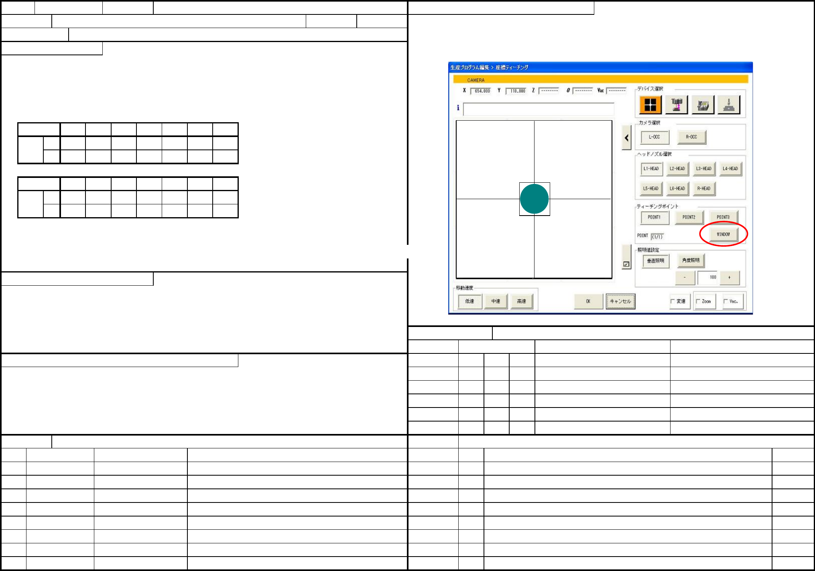The image size is (815, 571).
Task: Choose the L3-HEAD nozzle
Action: (703, 169)
